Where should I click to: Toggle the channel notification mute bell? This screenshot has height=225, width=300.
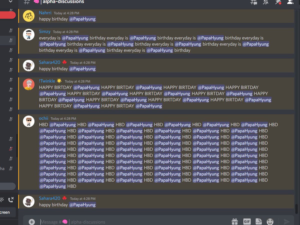[266, 2]
